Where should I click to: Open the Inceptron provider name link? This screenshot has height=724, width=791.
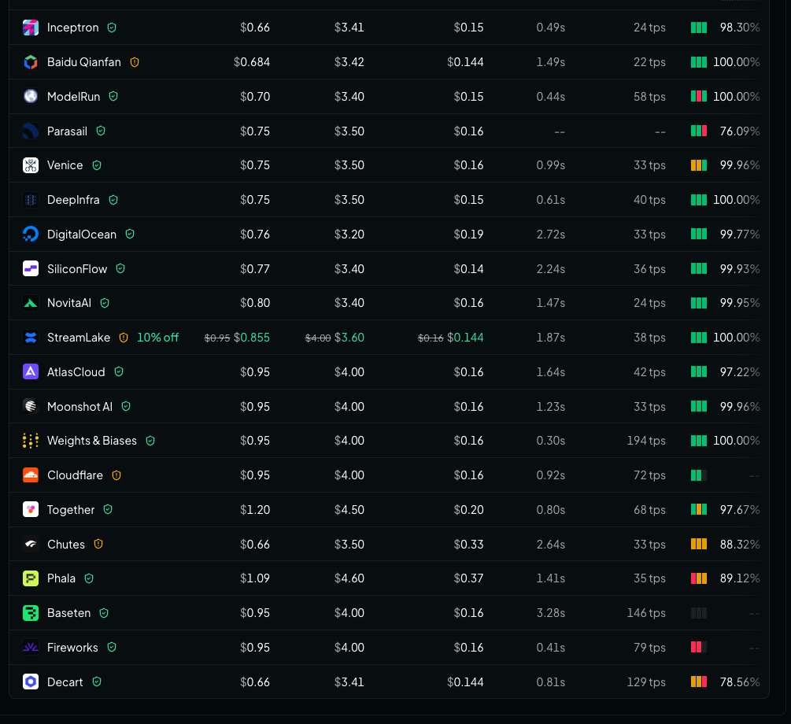pyautogui.click(x=72, y=28)
